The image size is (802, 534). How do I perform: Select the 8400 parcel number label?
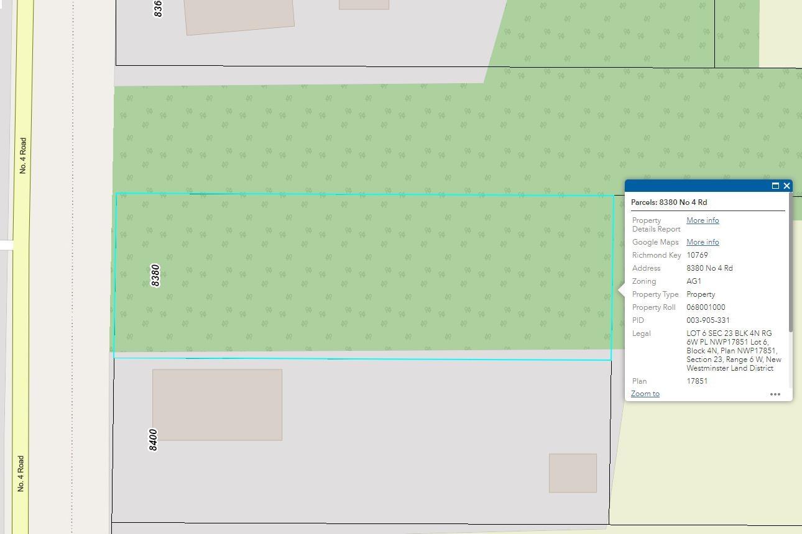(x=153, y=440)
